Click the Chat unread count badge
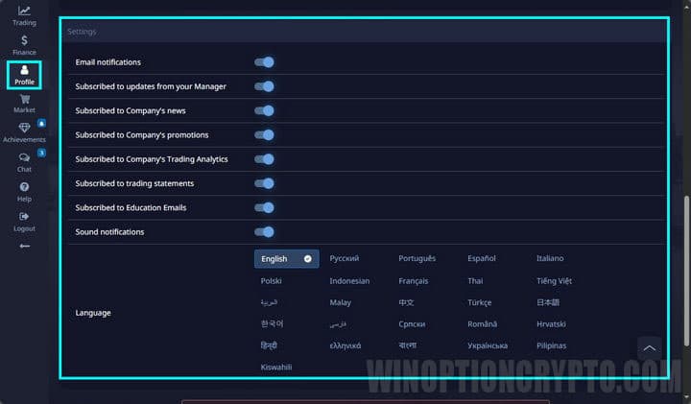Image resolution: width=691 pixels, height=404 pixels. pos(41,153)
